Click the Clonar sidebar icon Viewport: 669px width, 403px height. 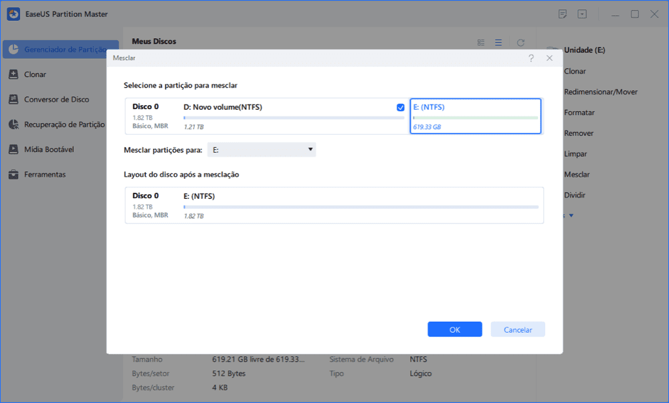[13, 74]
